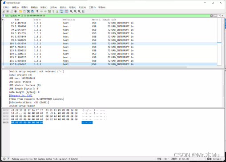Click the Find a packet magnifier icon
Image resolution: width=226 pixels, height=162 pixels.
tap(37, 12)
